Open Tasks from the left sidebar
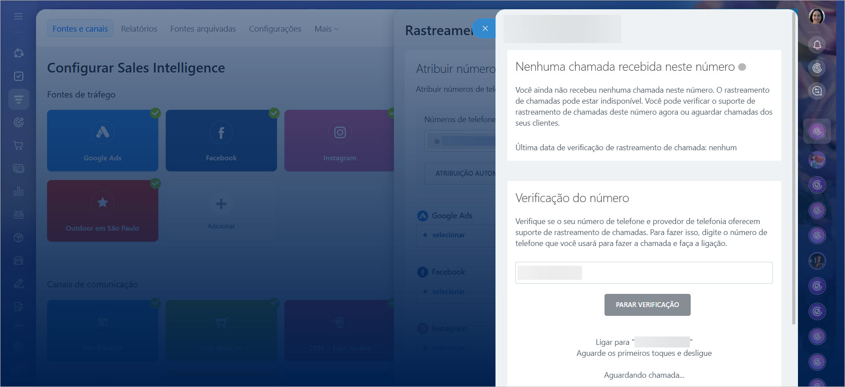The image size is (845, 387). [x=18, y=76]
